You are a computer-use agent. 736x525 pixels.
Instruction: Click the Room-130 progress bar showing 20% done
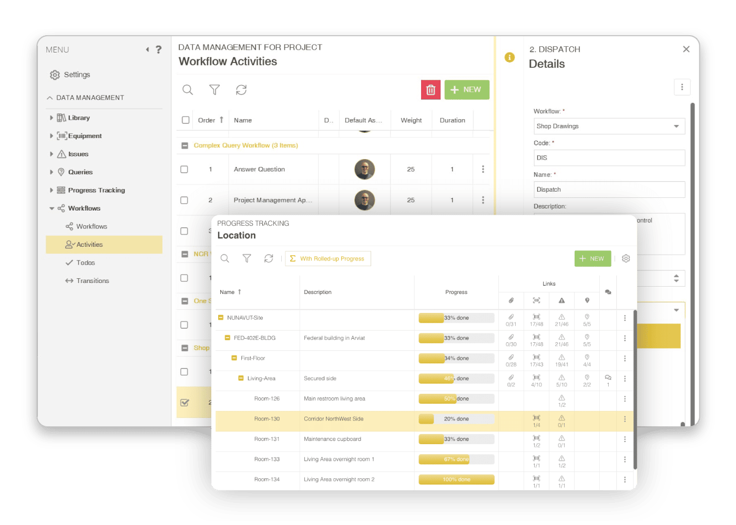(x=456, y=419)
